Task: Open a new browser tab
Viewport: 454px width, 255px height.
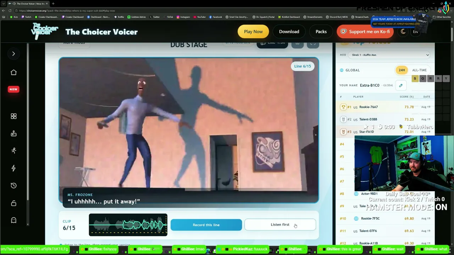Action: [53, 4]
